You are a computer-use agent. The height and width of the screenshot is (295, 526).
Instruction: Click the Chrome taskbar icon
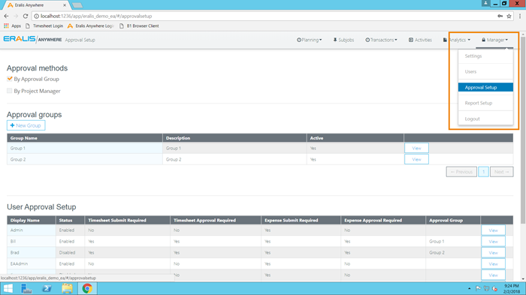pos(87,288)
